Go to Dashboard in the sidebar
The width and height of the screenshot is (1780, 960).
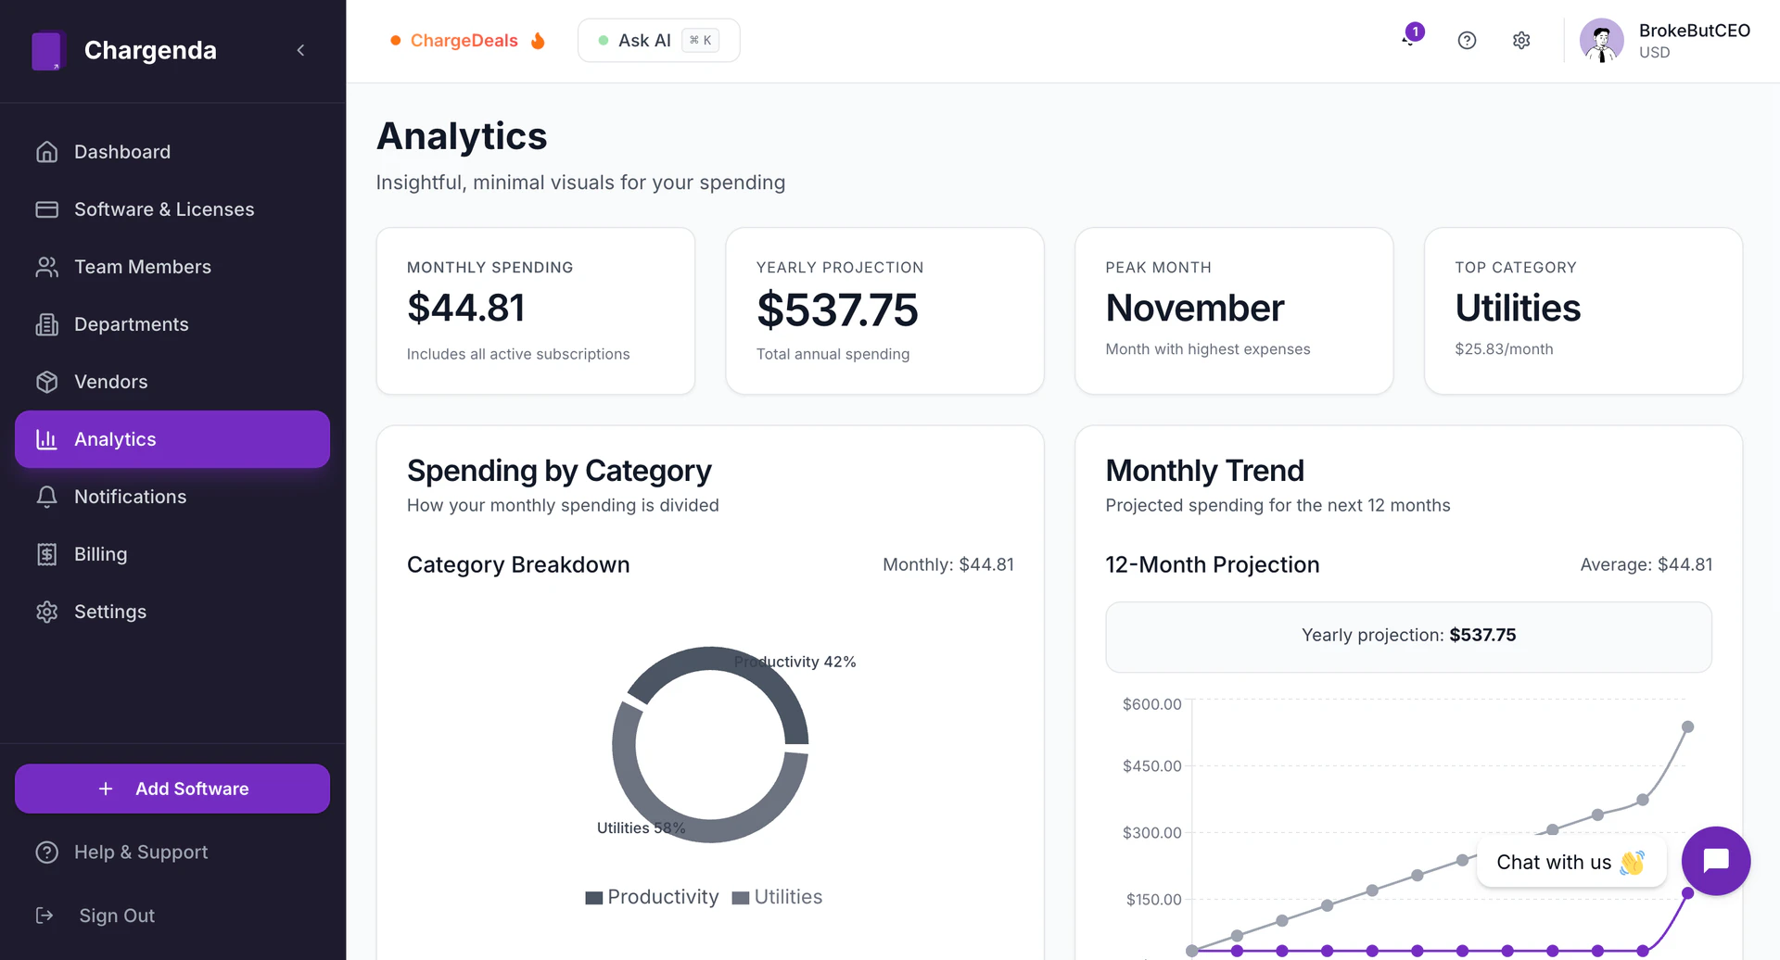[122, 152]
